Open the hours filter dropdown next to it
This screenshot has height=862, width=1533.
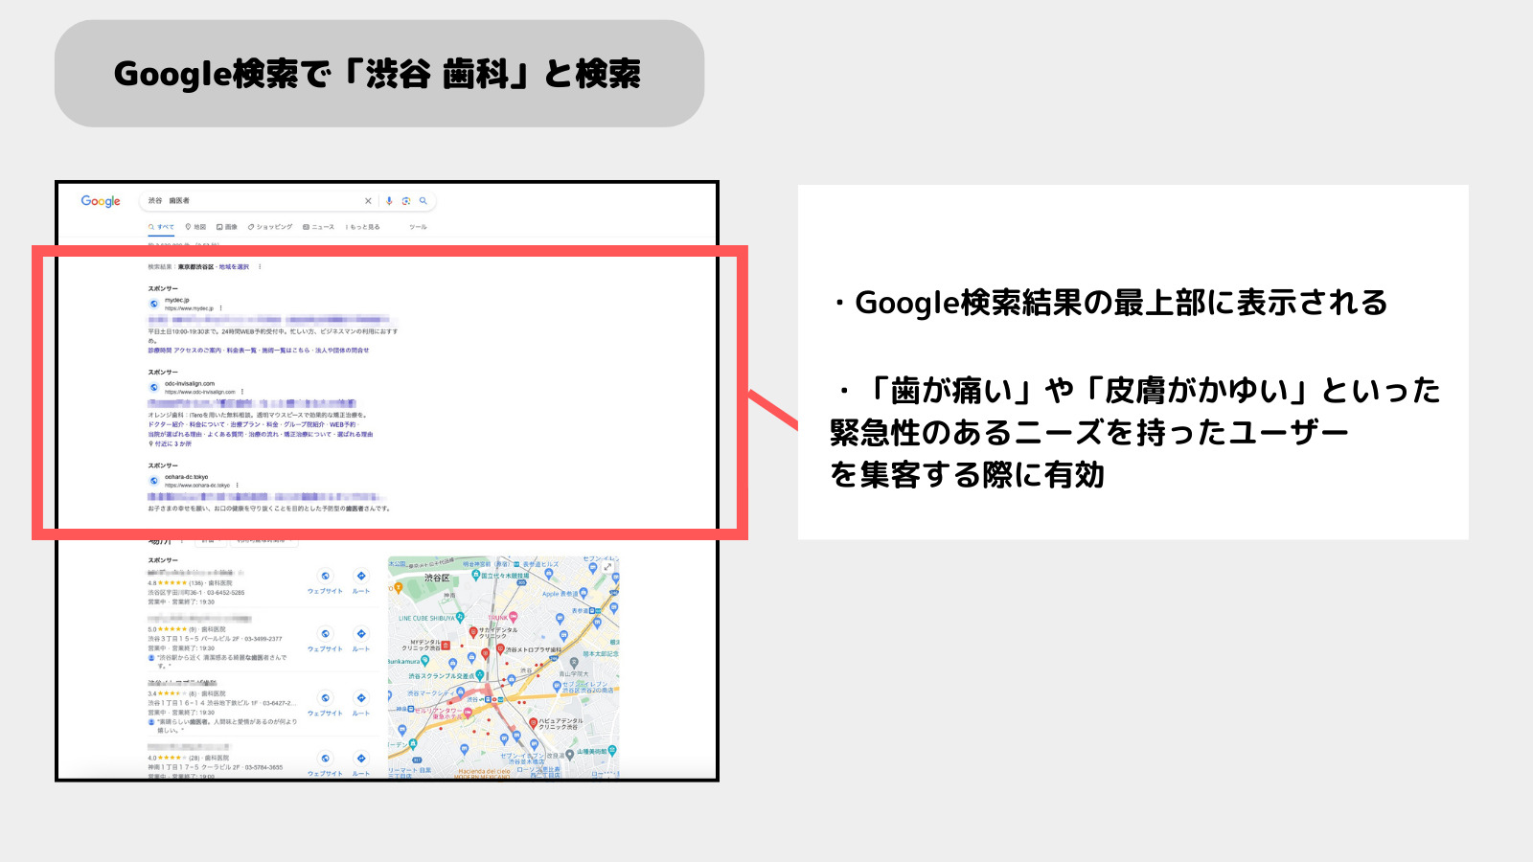[263, 541]
